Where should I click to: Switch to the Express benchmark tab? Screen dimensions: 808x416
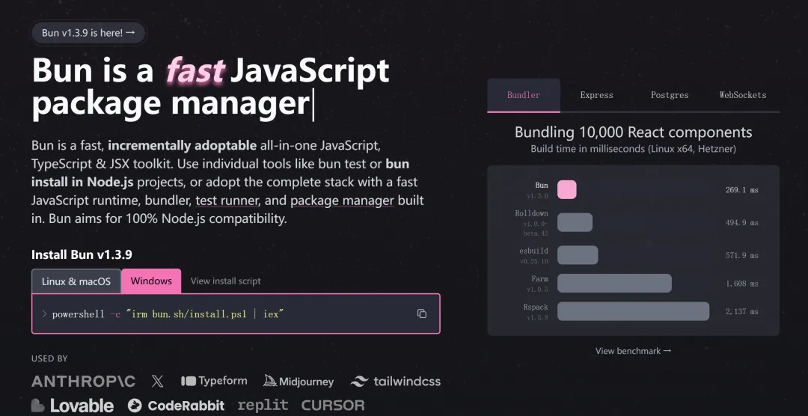(x=597, y=95)
